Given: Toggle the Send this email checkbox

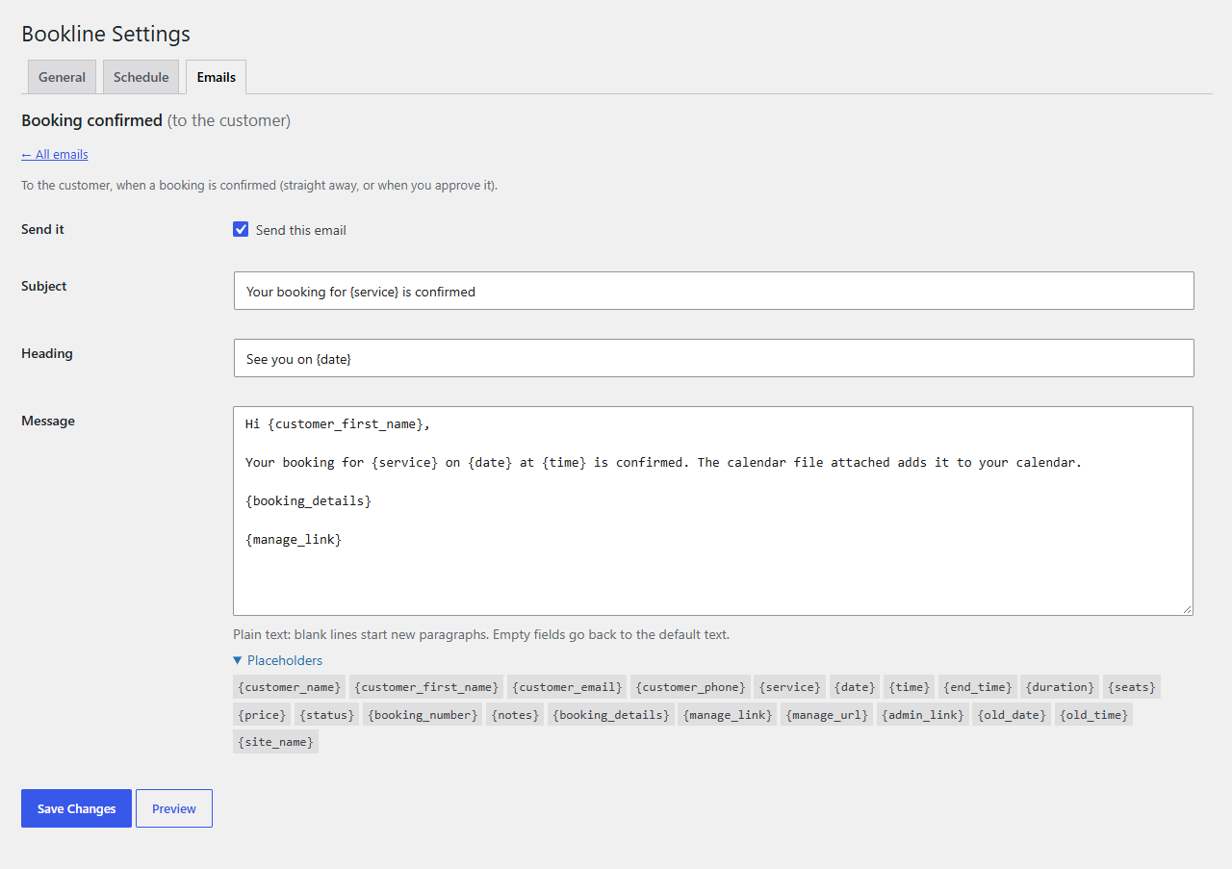Looking at the screenshot, I should pyautogui.click(x=241, y=229).
